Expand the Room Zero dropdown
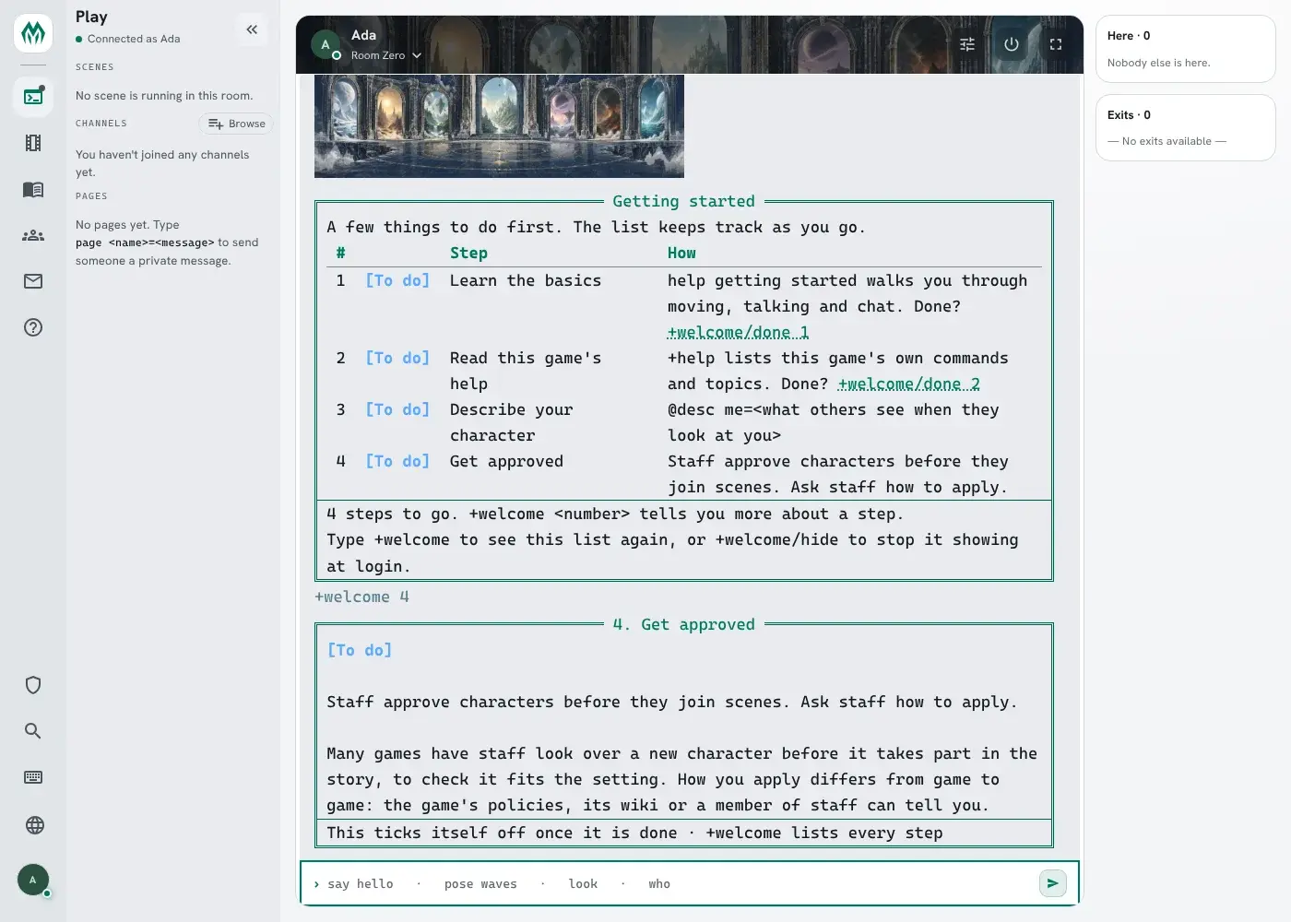Viewport: 1291px width, 922px height. pyautogui.click(x=386, y=55)
